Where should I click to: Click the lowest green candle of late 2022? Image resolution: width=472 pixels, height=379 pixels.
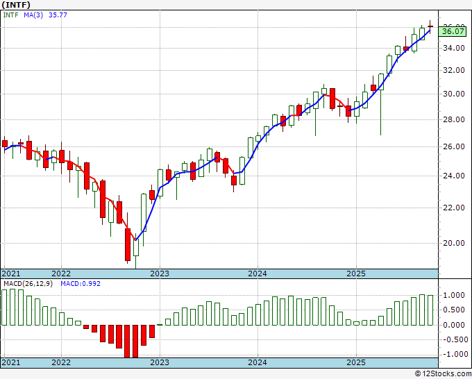click(x=136, y=248)
